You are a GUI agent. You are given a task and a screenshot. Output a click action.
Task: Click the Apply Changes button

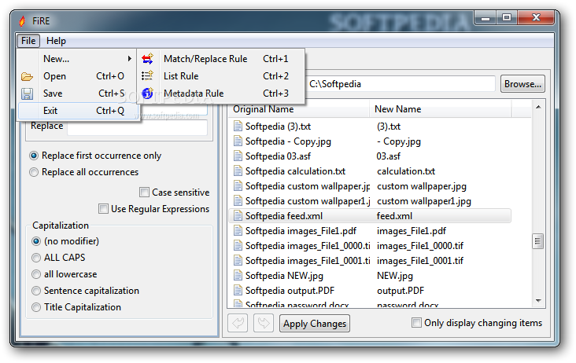(x=315, y=324)
